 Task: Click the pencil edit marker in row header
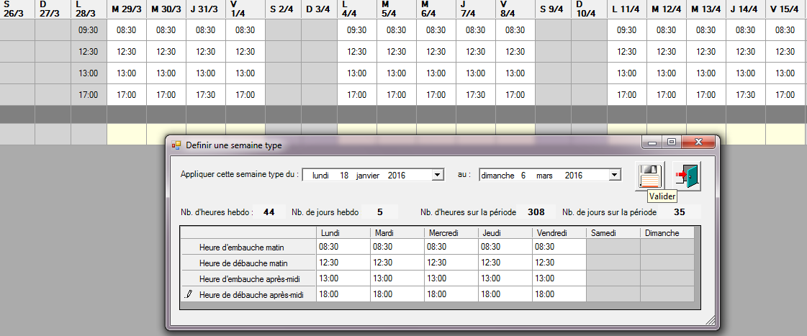189,294
